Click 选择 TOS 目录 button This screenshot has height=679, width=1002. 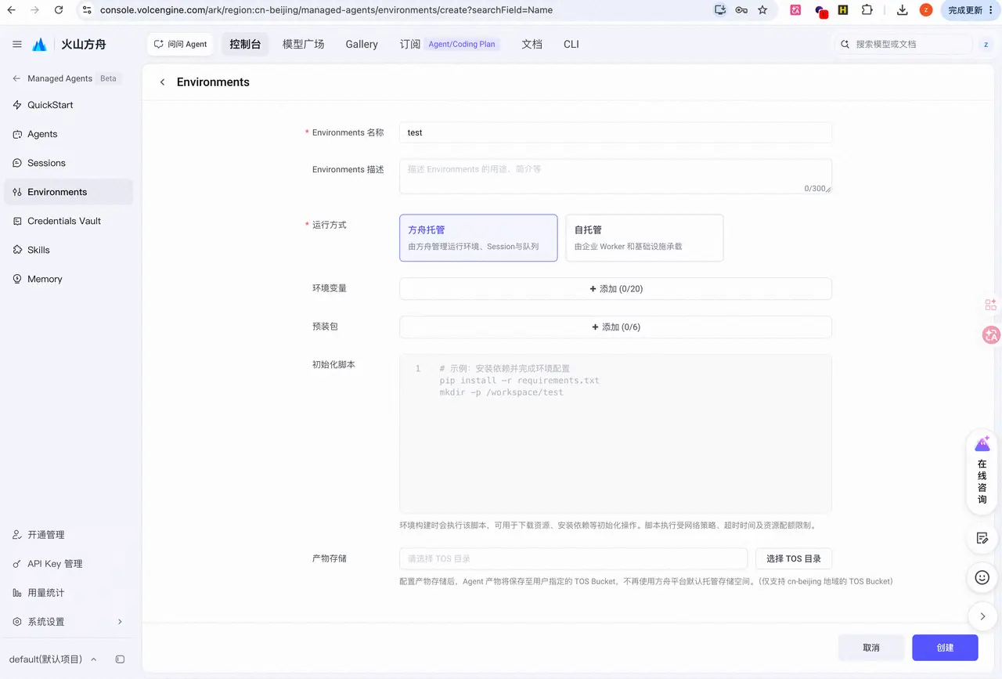(794, 558)
